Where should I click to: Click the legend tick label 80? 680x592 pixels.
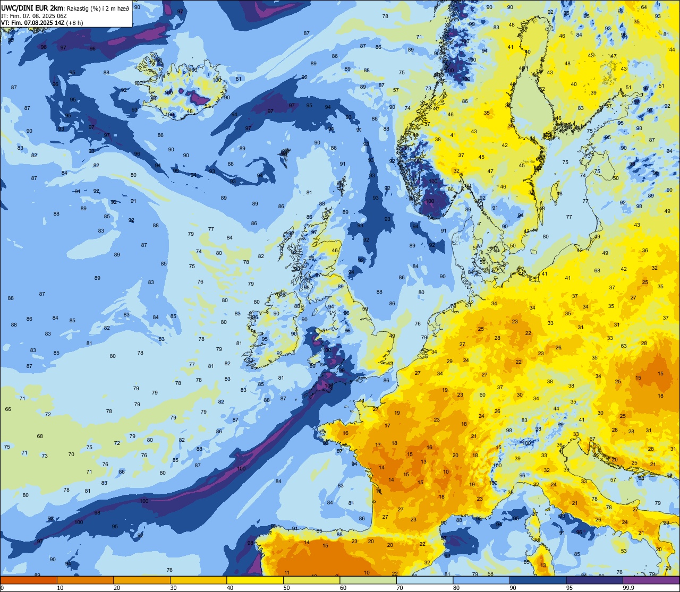click(x=456, y=588)
